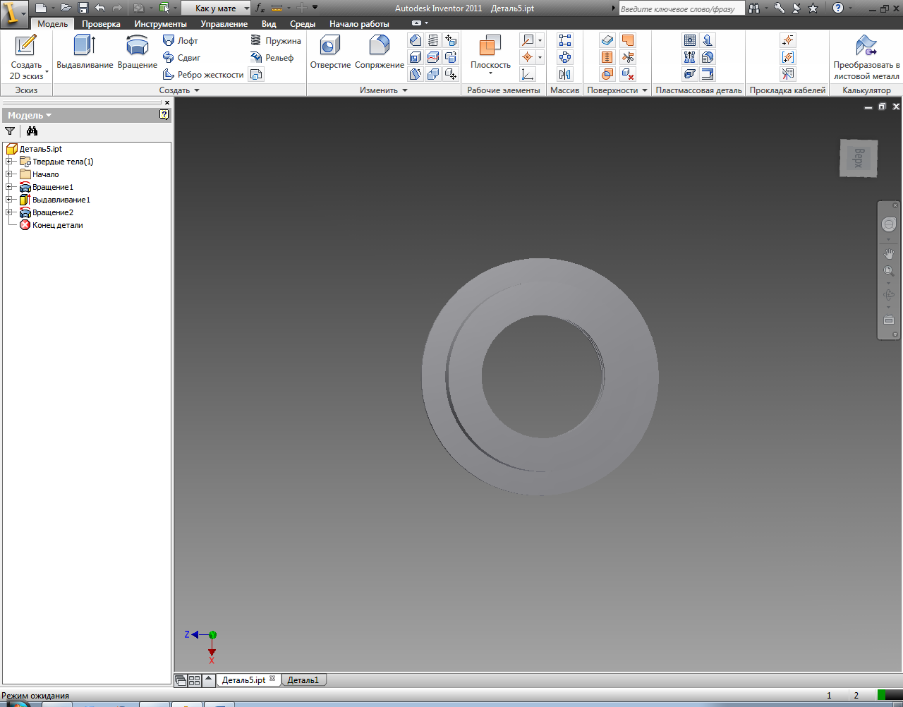The image size is (903, 707).
Task: Open the Начало работы ribbon tab
Action: click(x=359, y=24)
